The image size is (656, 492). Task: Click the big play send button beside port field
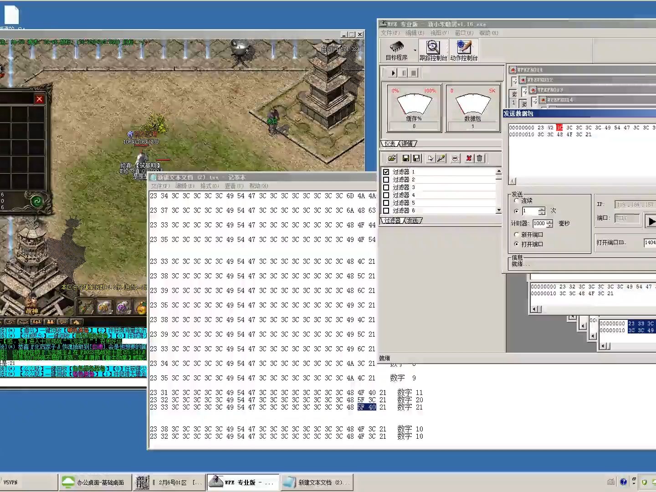(651, 221)
